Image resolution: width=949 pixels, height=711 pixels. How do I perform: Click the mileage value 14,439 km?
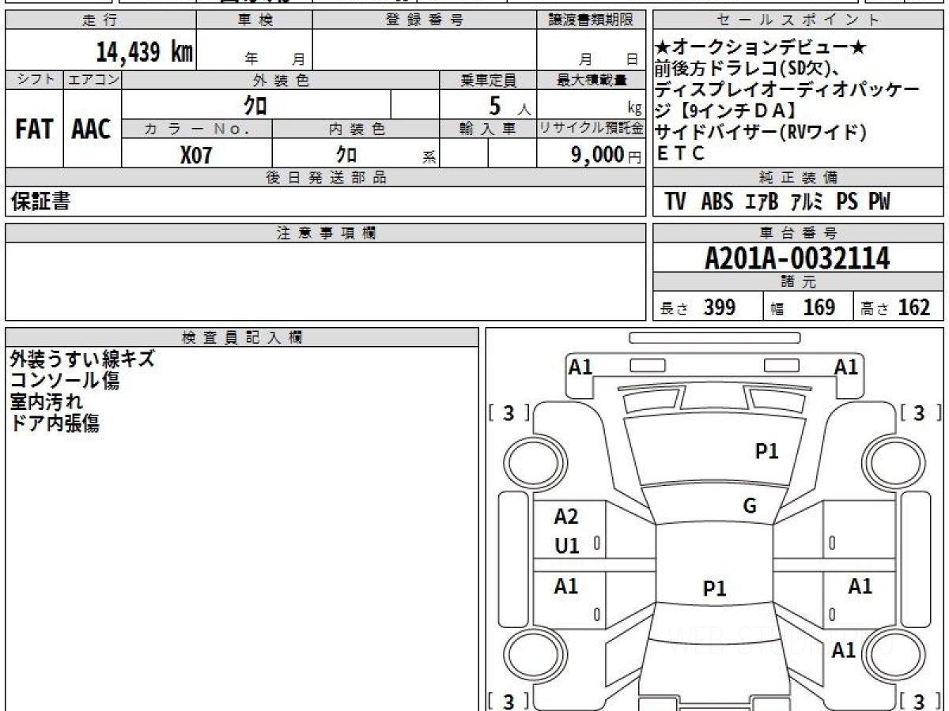click(145, 52)
